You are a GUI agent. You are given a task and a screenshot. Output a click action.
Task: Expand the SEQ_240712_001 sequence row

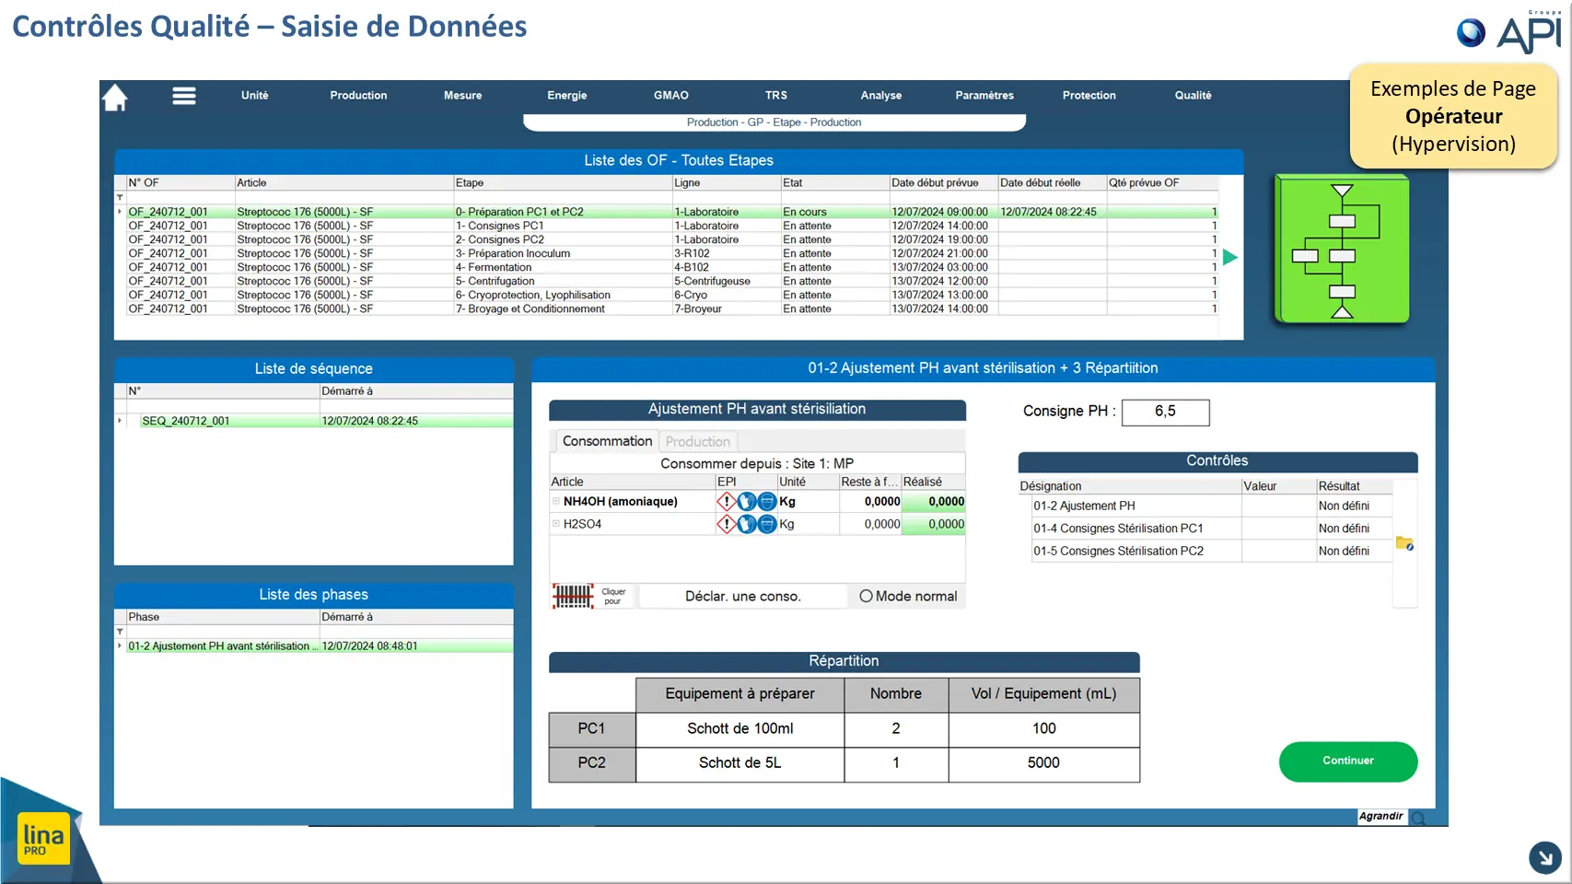coord(120,421)
